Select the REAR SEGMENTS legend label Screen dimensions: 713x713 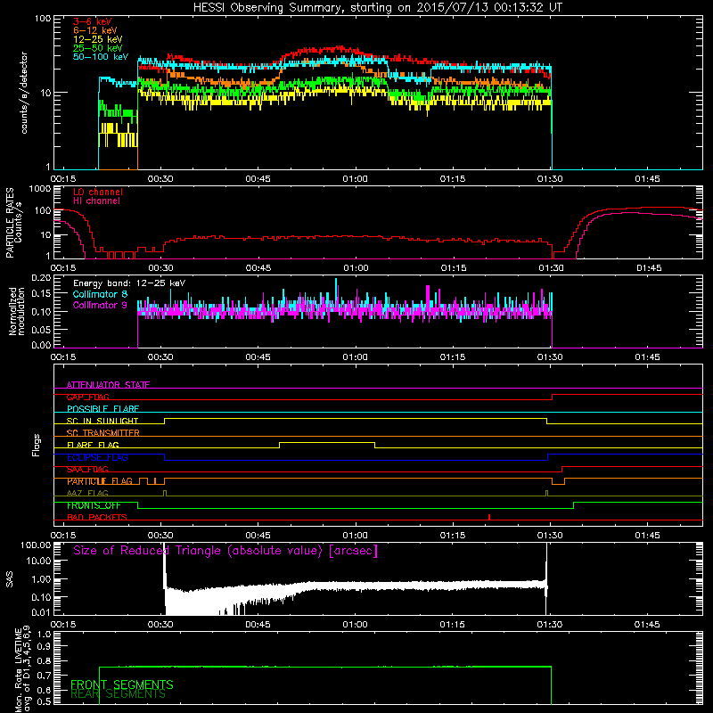click(119, 694)
